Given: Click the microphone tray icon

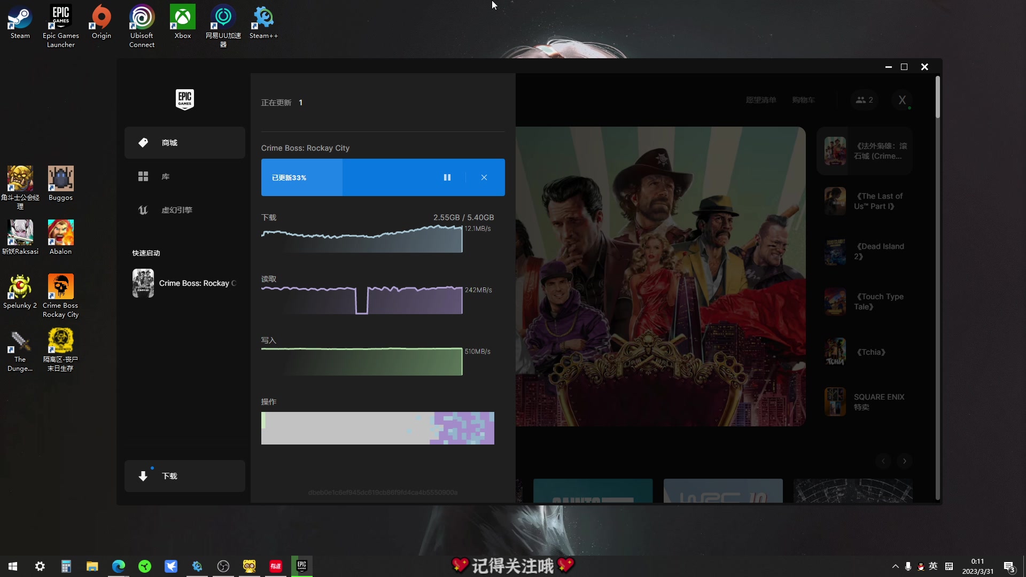Looking at the screenshot, I should click(908, 566).
